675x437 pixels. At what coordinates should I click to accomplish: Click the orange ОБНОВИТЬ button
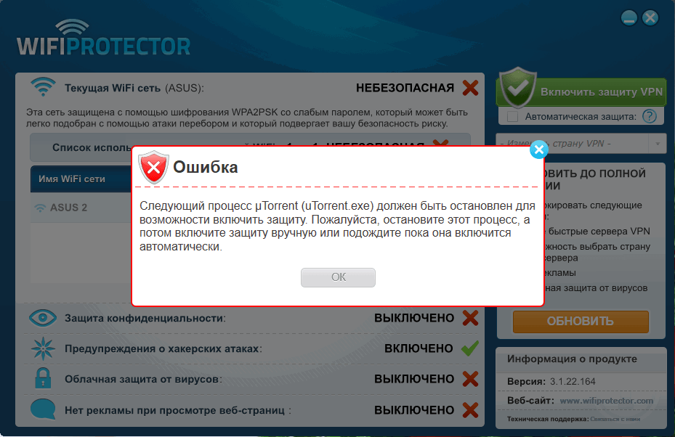tap(581, 322)
